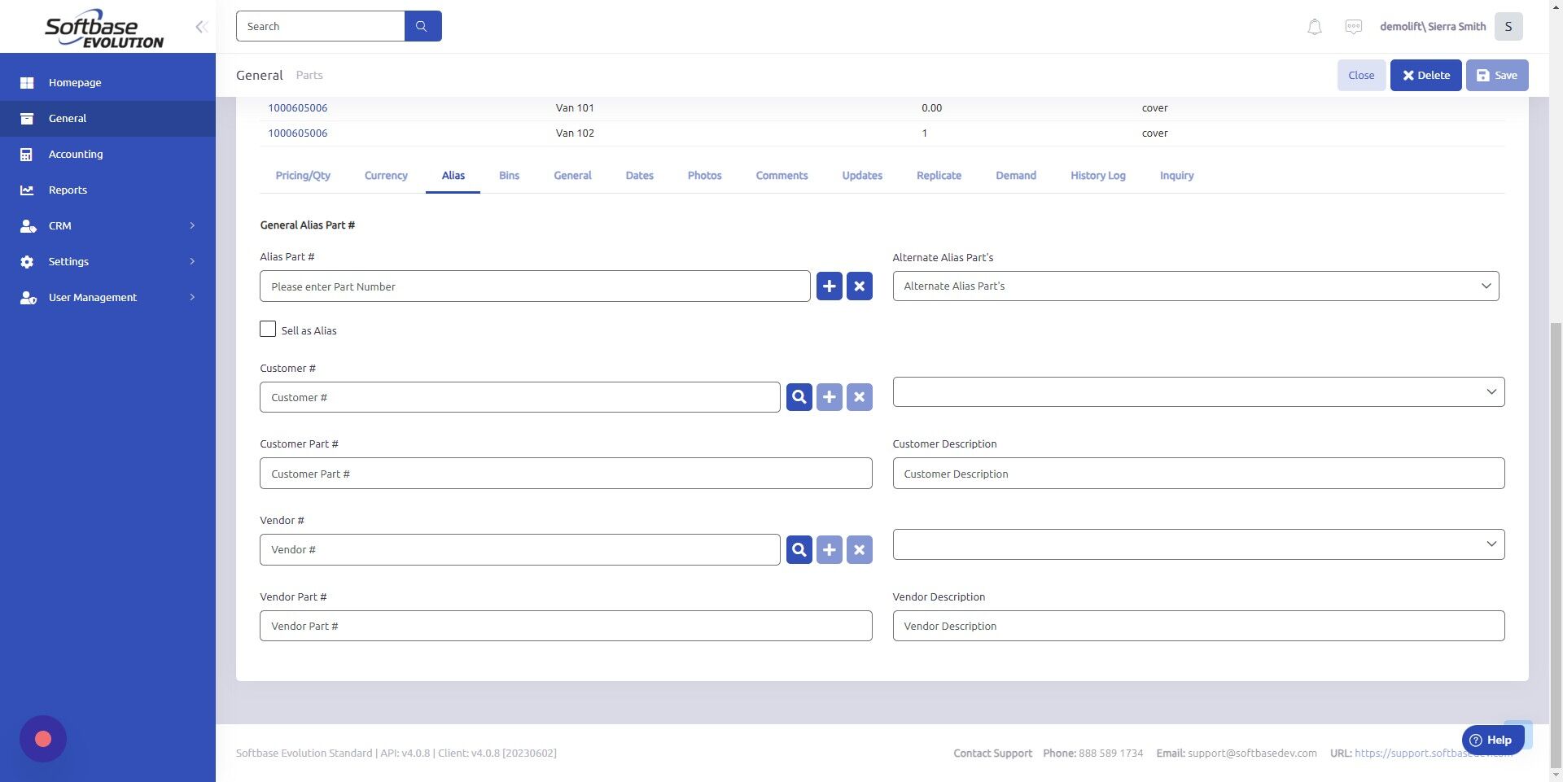Open the support URL link in footer

pos(1433,754)
